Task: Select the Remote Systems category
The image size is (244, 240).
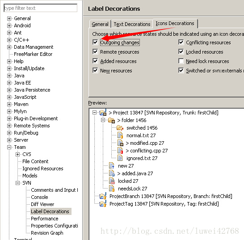Action: (32, 126)
